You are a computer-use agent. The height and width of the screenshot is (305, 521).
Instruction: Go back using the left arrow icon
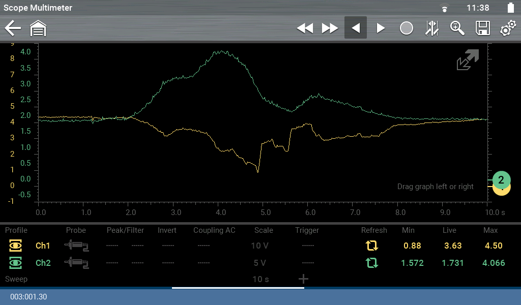pos(13,28)
